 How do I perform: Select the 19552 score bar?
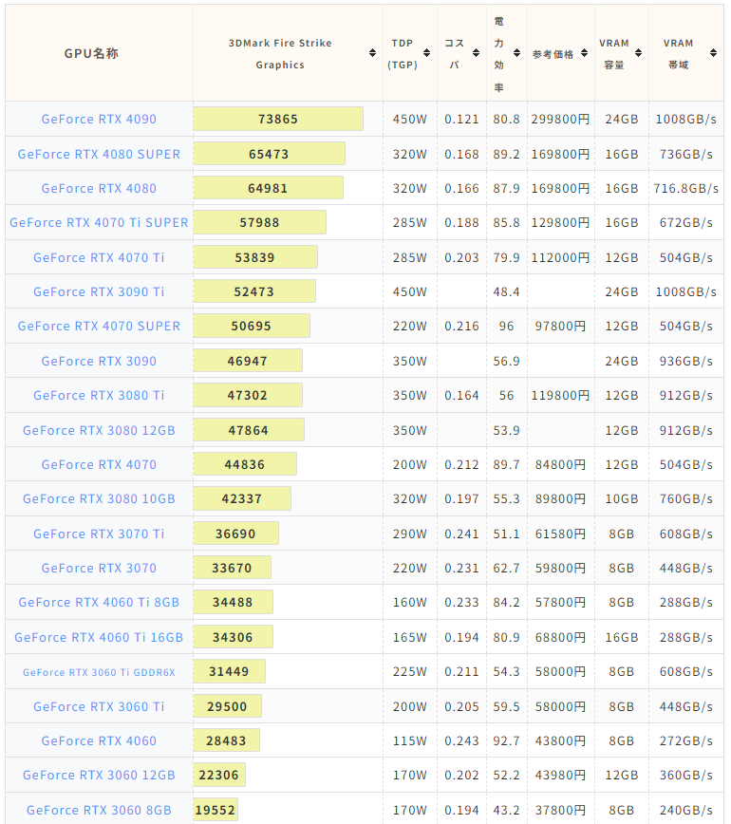pos(216,810)
